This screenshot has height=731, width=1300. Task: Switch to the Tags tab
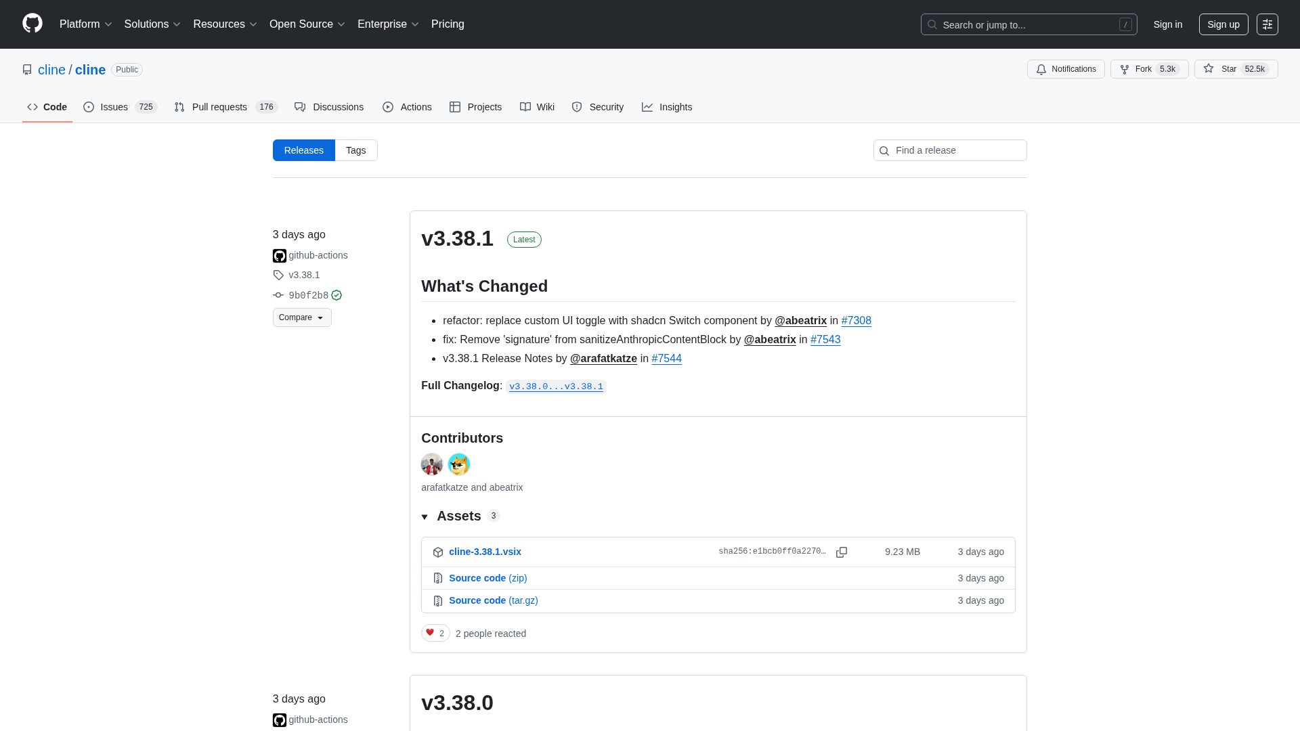coord(355,150)
